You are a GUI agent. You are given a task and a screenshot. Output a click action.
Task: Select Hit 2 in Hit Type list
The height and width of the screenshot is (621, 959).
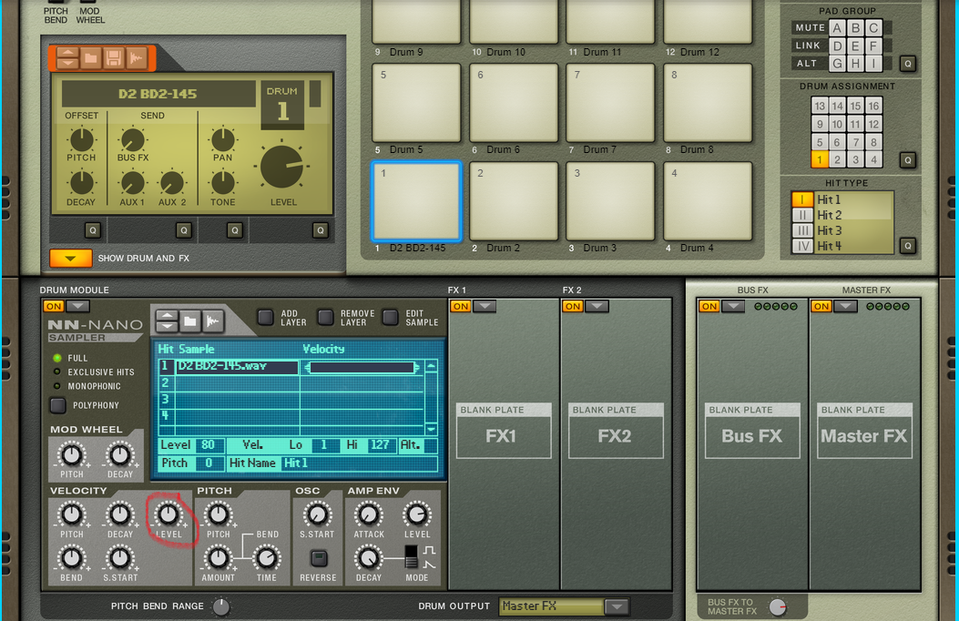(802, 215)
